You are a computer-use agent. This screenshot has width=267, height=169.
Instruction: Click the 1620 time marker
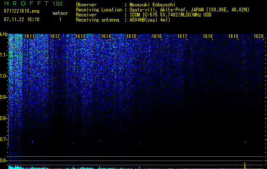(259, 36)
